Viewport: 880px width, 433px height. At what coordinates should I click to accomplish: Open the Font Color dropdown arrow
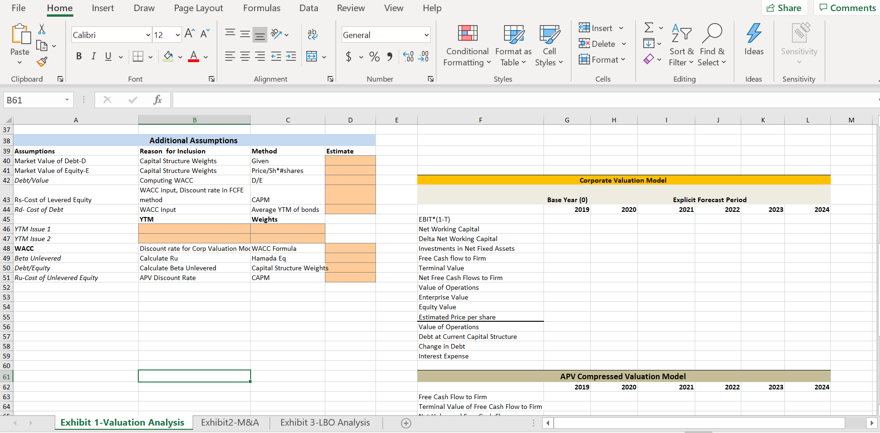tap(206, 57)
